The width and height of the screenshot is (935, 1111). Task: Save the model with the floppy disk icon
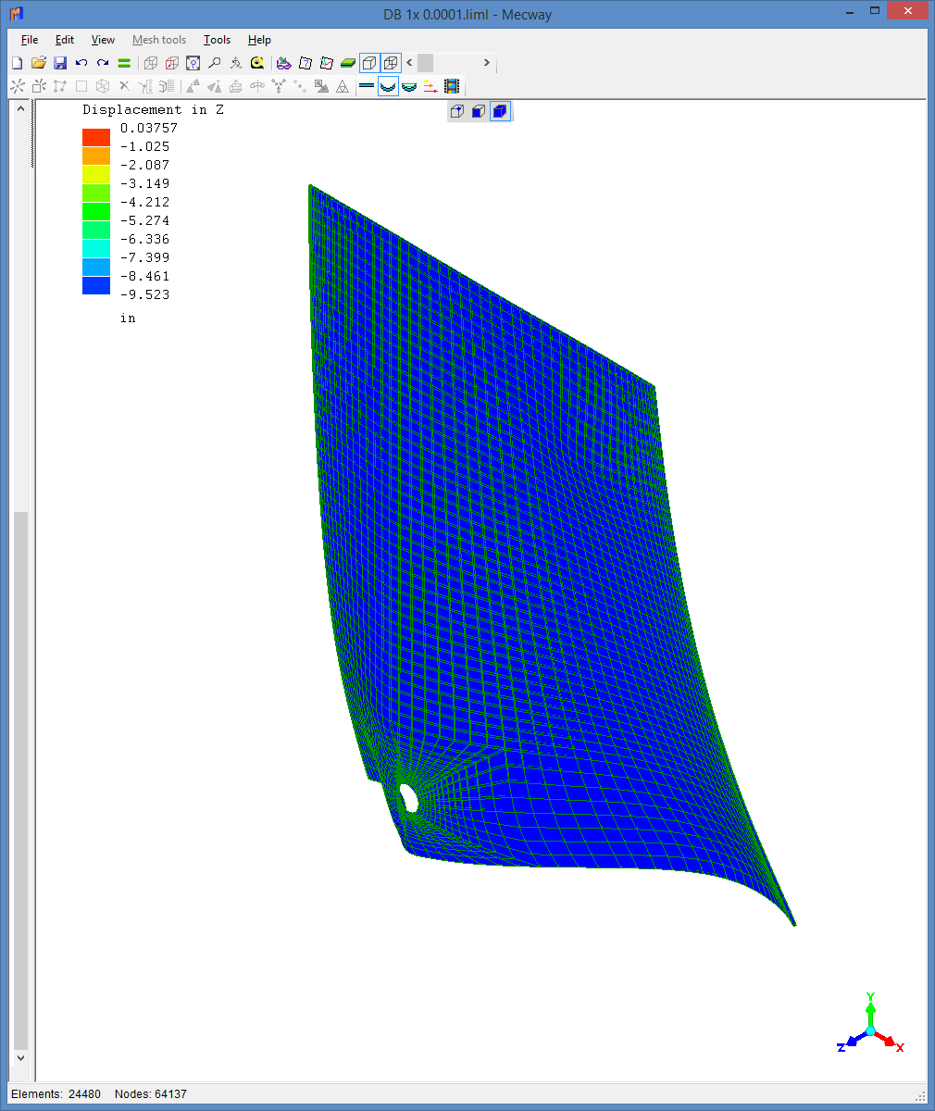[x=60, y=63]
